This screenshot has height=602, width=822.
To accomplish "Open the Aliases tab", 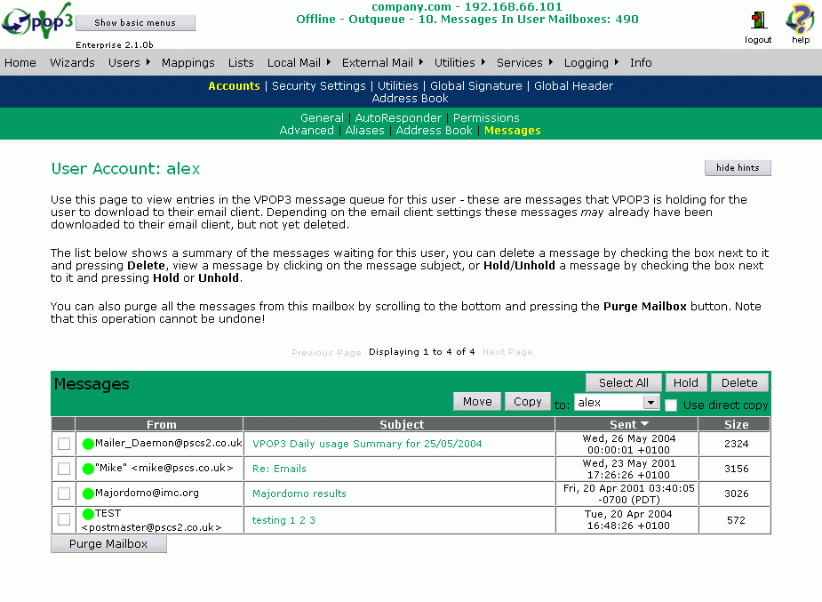I will pos(365,130).
